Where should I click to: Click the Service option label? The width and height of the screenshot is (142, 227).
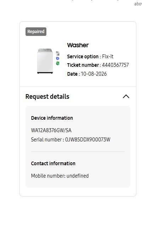(83, 56)
